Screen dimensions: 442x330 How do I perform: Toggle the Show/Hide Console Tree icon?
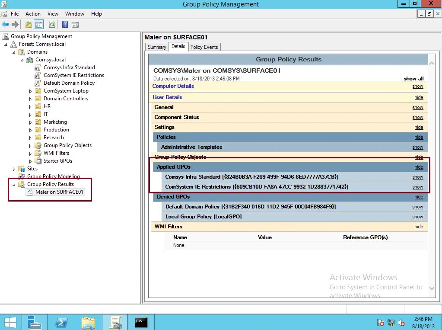(38, 25)
